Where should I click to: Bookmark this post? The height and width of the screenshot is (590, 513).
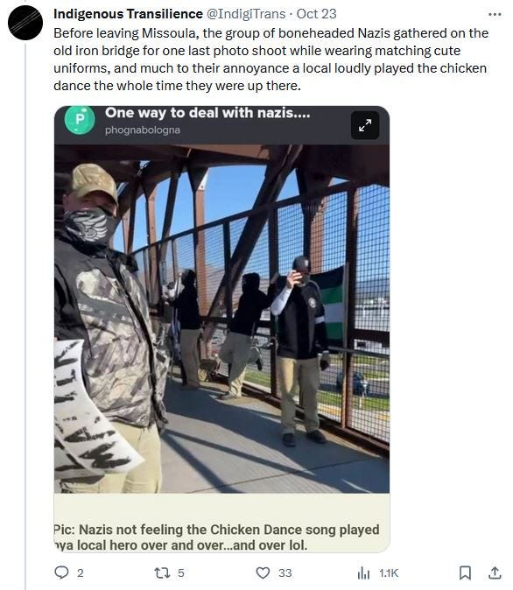[x=465, y=572]
